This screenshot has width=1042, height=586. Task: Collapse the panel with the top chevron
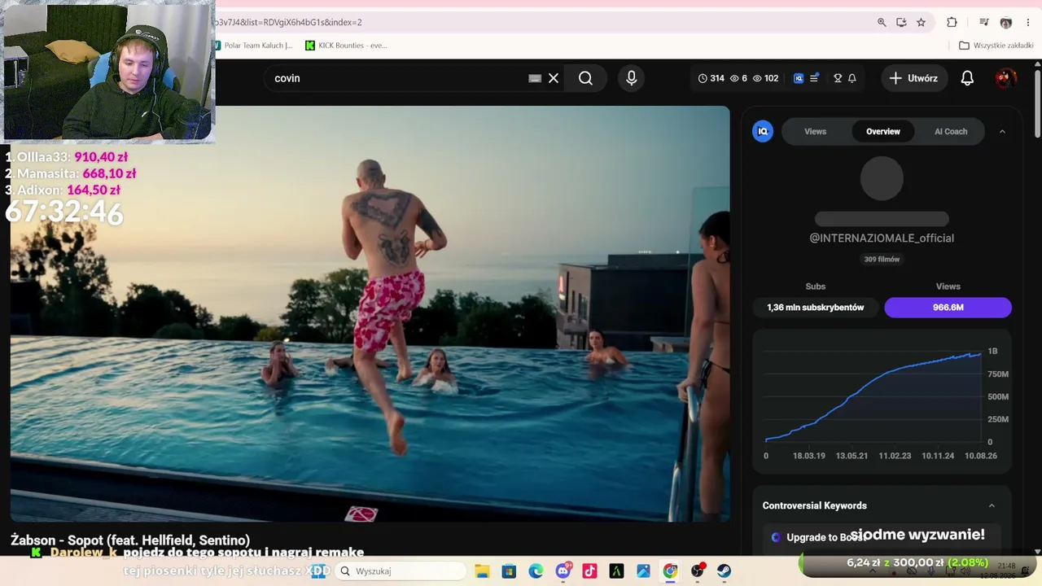tap(1002, 131)
